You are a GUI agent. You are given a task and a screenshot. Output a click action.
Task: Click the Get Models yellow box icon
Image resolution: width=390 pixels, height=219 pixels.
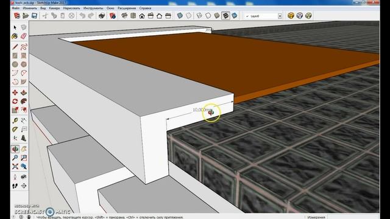pyautogui.click(x=291, y=16)
